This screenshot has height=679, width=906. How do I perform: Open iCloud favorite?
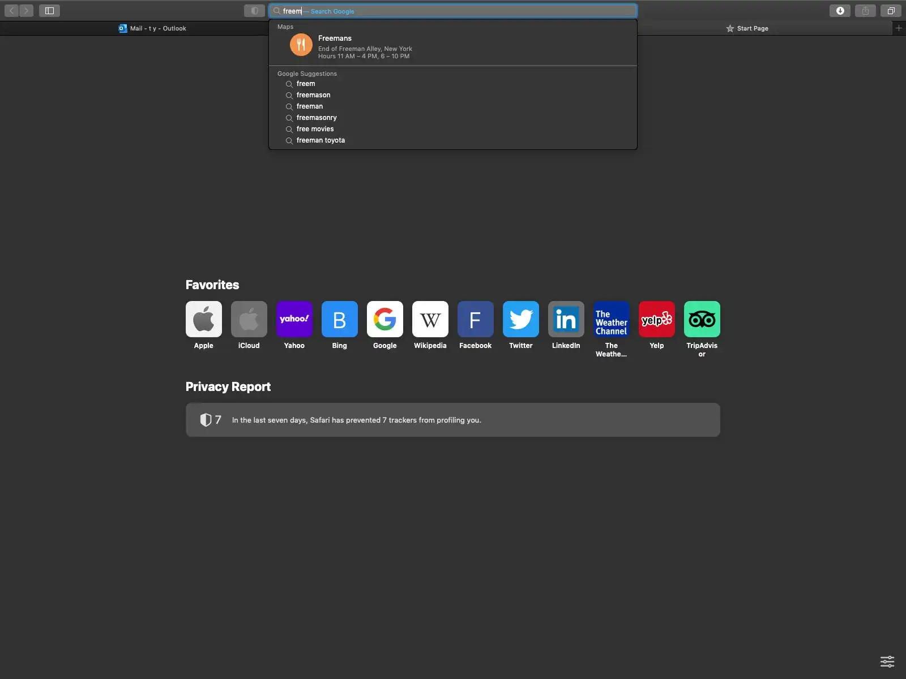(x=249, y=319)
